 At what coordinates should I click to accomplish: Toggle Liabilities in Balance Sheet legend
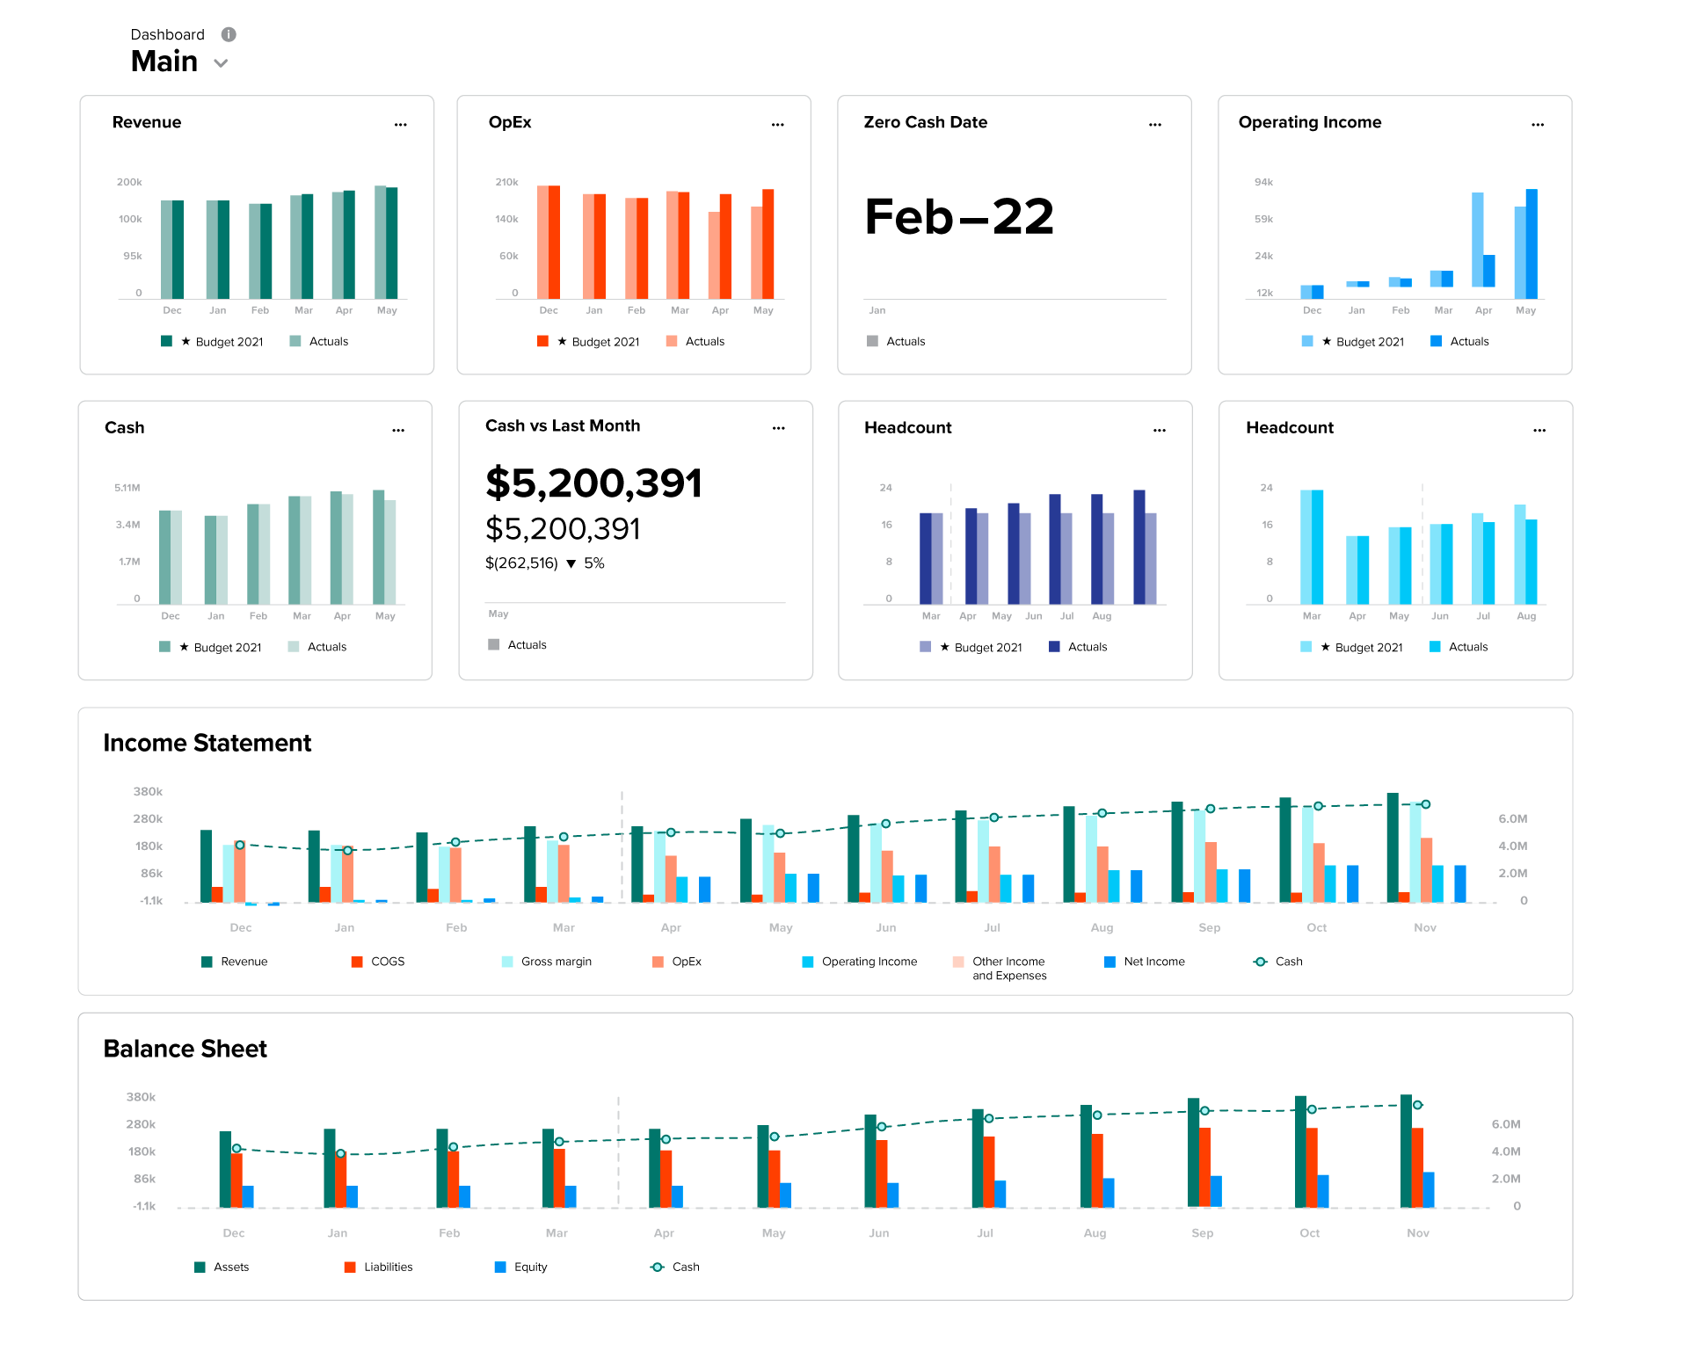pyautogui.click(x=388, y=1267)
